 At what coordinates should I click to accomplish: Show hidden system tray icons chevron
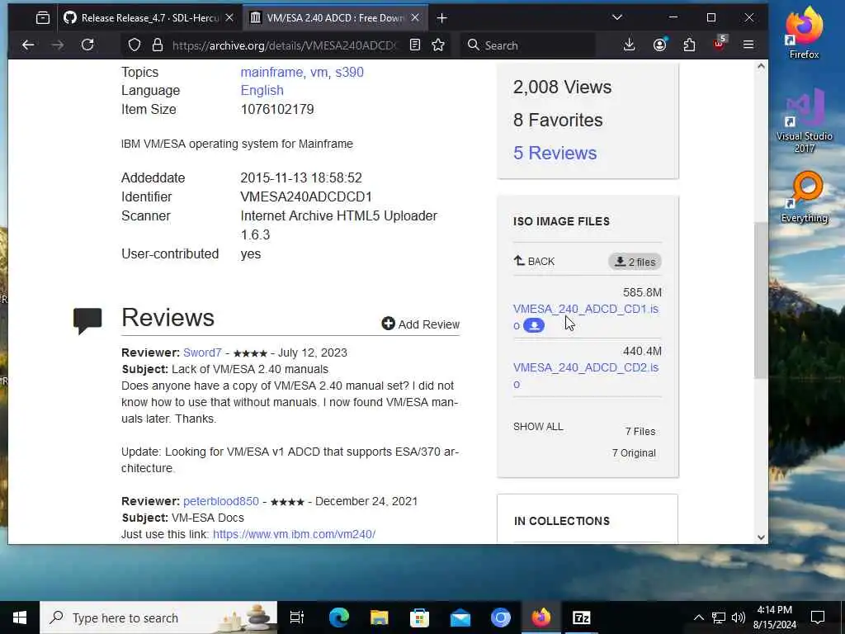[x=698, y=617]
